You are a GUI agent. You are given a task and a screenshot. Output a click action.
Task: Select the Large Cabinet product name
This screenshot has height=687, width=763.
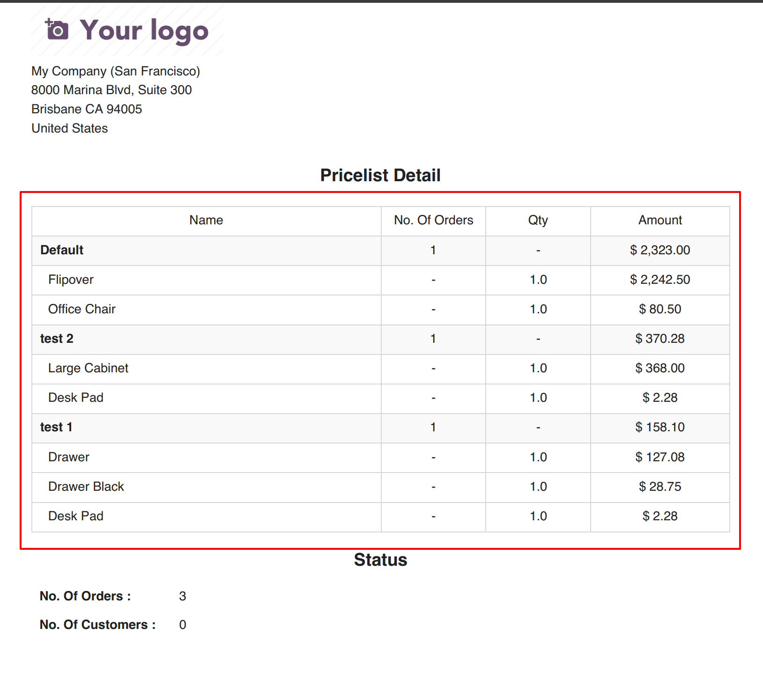pyautogui.click(x=88, y=368)
